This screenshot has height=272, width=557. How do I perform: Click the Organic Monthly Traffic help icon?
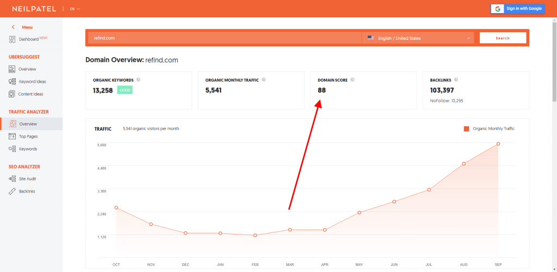point(264,80)
